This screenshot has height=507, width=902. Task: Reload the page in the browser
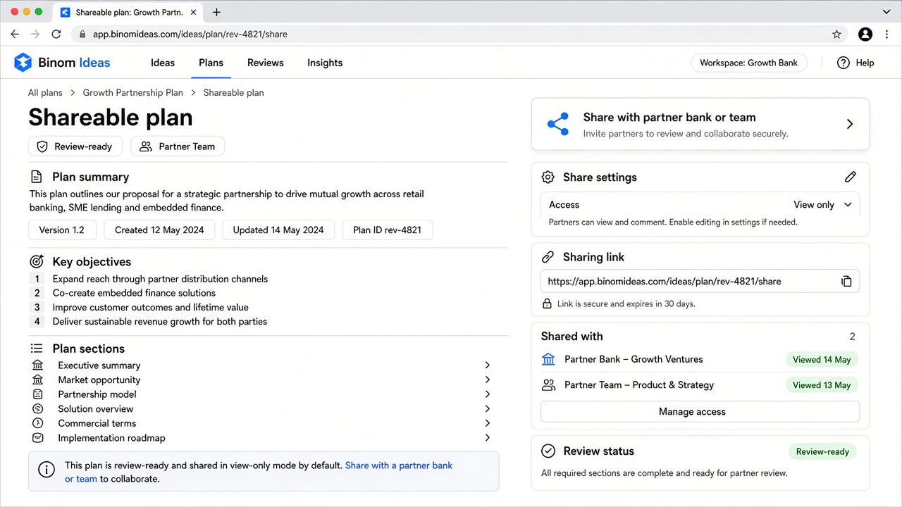coord(56,34)
